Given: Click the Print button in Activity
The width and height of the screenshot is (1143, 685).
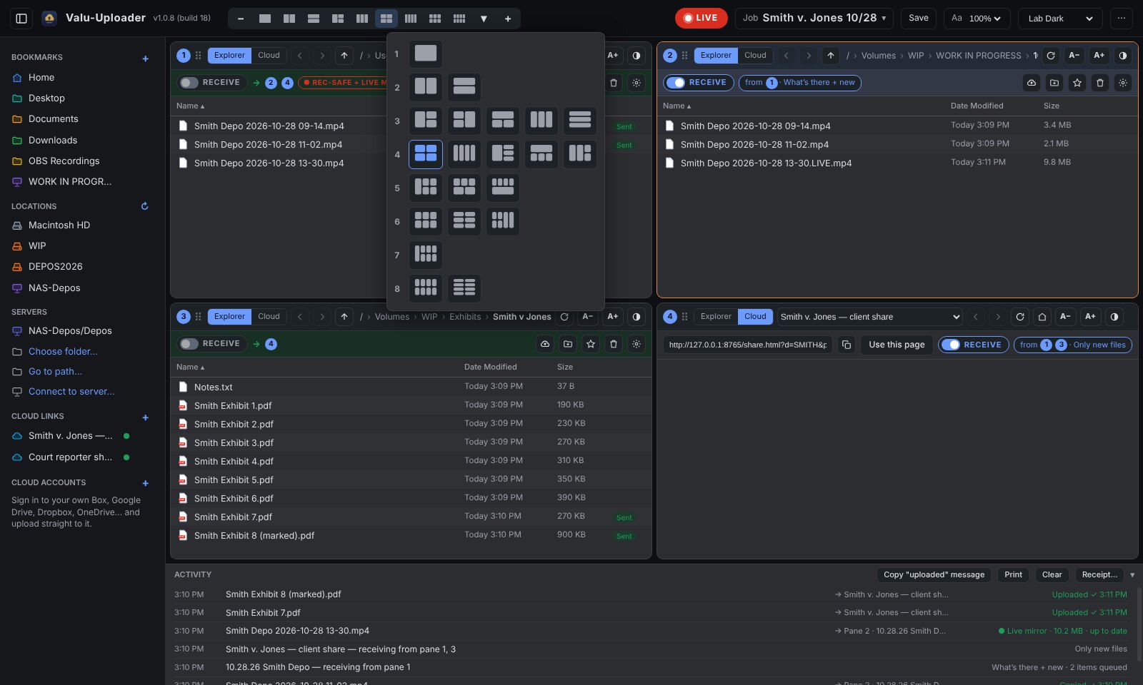Looking at the screenshot, I should coord(1013,575).
